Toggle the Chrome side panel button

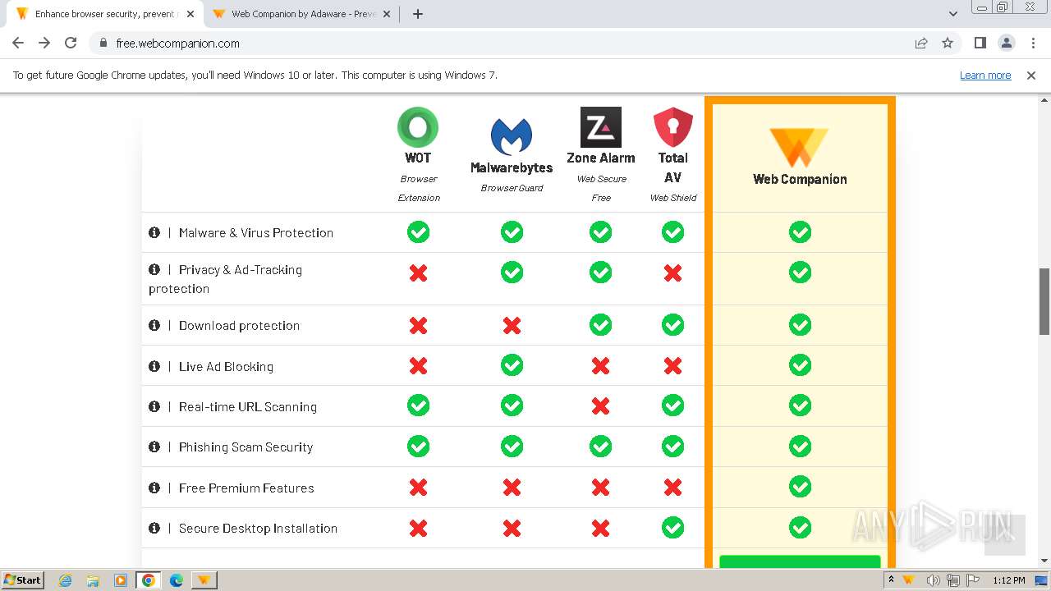click(x=980, y=44)
